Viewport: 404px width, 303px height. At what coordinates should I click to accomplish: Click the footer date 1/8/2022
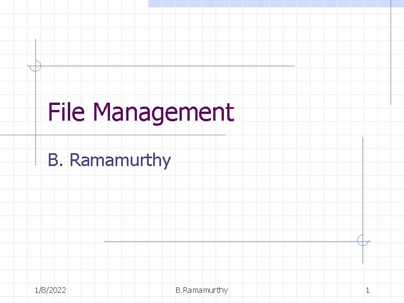50,290
